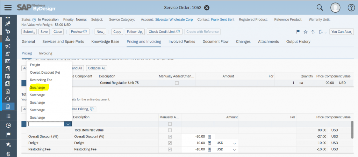Open the organization hierarchy sidebar icon
The width and height of the screenshot is (358, 157).
click(8, 39)
